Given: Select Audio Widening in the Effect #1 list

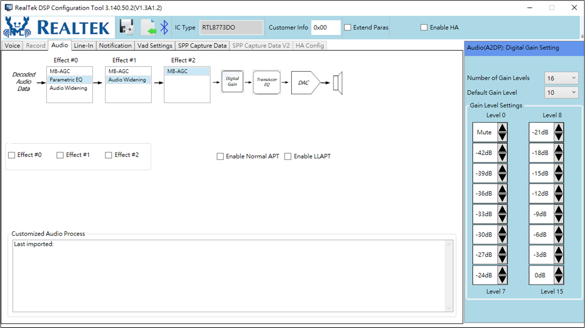Looking at the screenshot, I should click(x=128, y=80).
